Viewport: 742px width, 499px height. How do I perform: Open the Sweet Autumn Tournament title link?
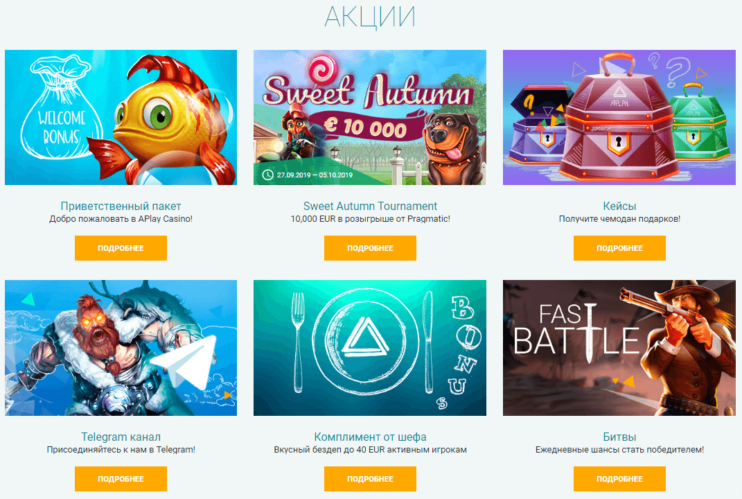[370, 206]
